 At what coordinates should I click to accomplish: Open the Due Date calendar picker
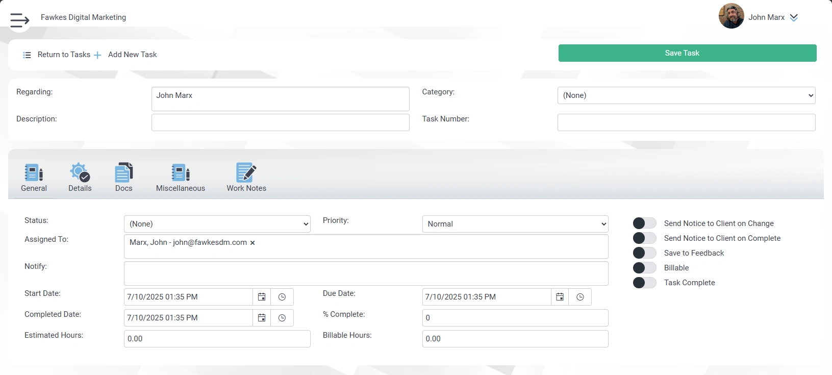pyautogui.click(x=560, y=297)
